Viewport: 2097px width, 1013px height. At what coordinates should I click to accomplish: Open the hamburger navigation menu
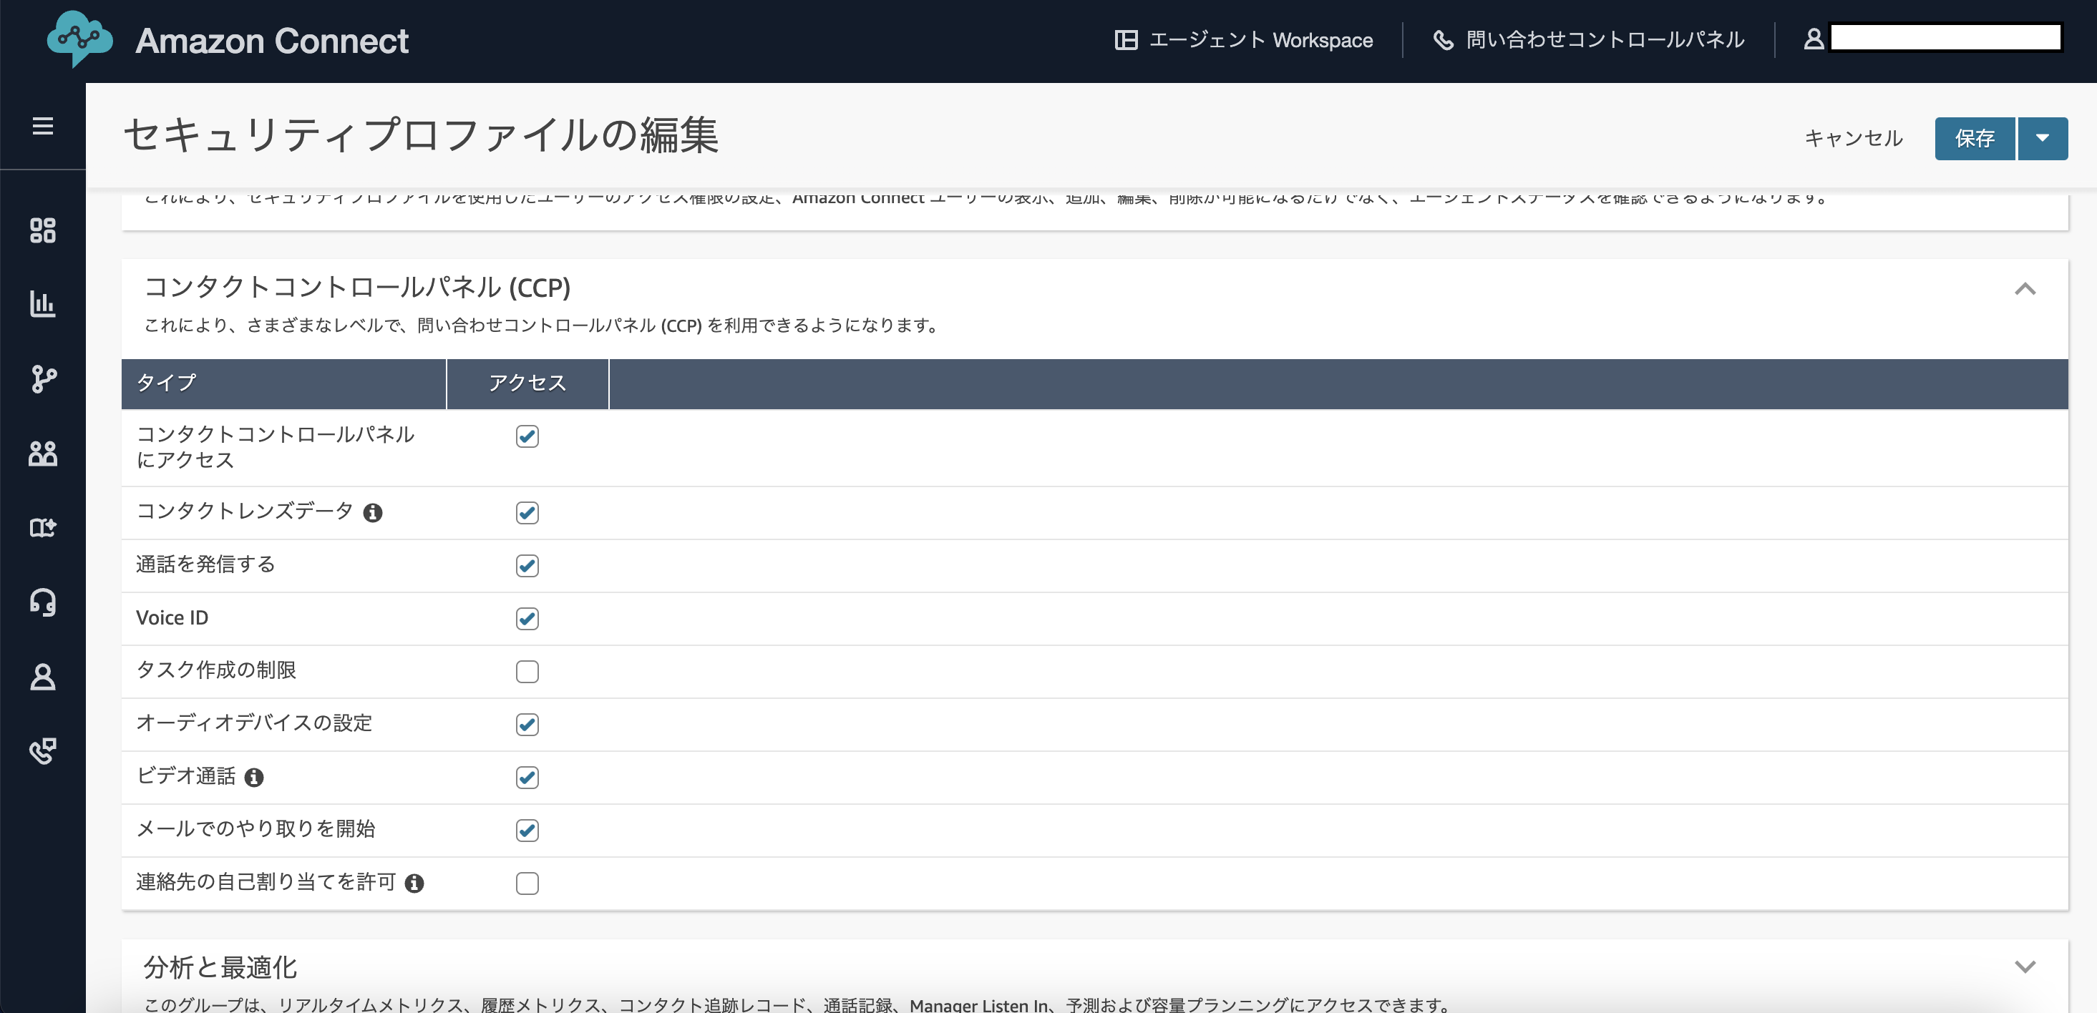(x=42, y=126)
